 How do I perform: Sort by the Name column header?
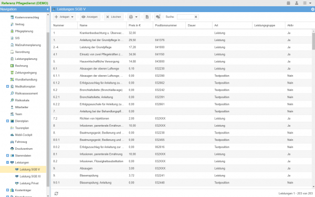(x=102, y=25)
